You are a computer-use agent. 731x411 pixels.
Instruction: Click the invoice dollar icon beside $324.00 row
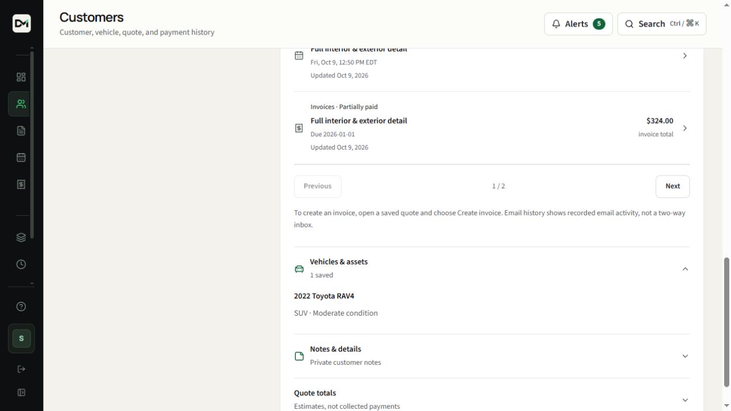click(299, 128)
